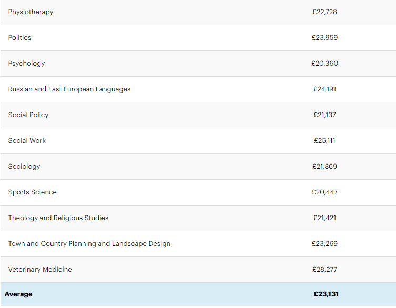
Task: Click the Social Policy row
Action: point(28,115)
